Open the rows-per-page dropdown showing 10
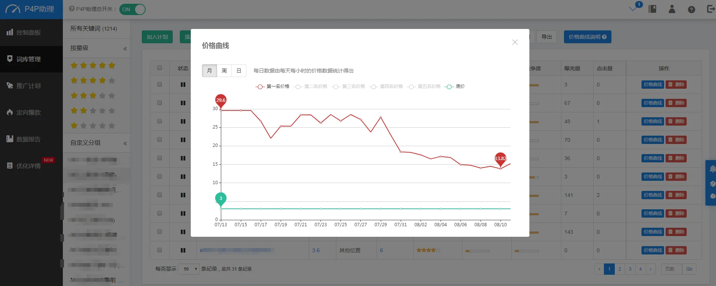716x286 pixels. tap(189, 269)
